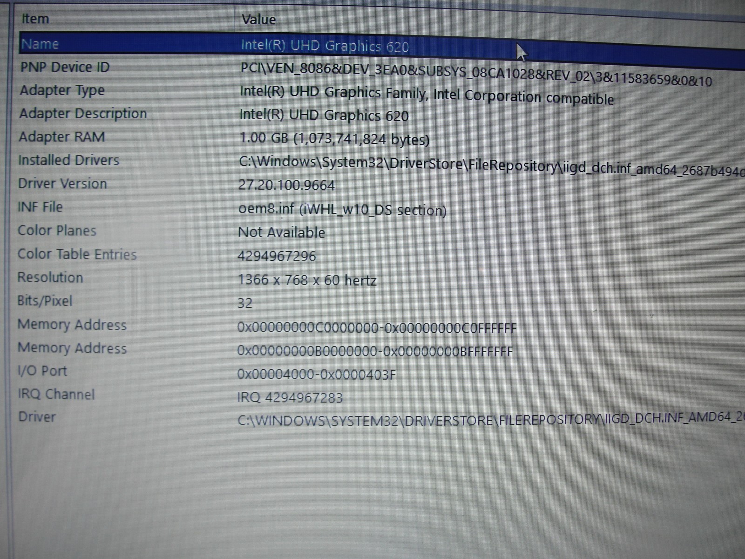Select the iigd_dch.inf DriverStore path value
Viewport: 745px width, 559px height.
point(491,166)
